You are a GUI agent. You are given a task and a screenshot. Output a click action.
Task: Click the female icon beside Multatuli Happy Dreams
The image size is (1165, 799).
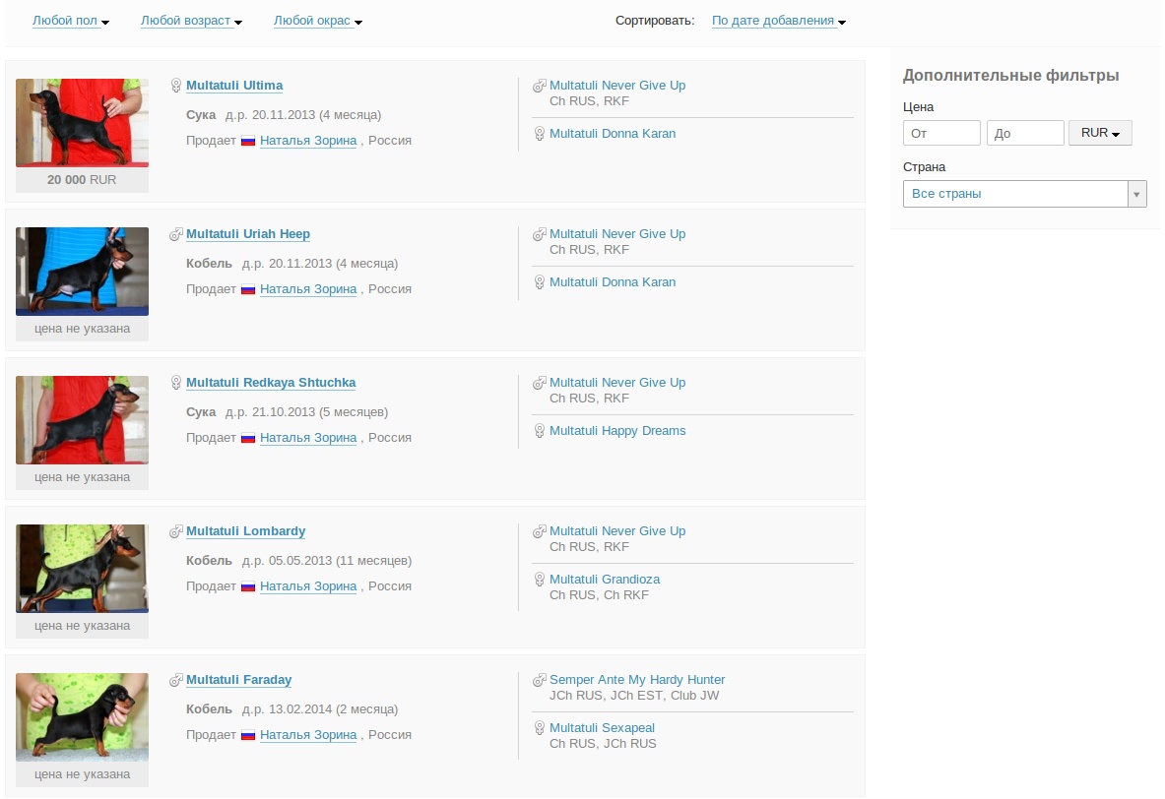pyautogui.click(x=540, y=431)
